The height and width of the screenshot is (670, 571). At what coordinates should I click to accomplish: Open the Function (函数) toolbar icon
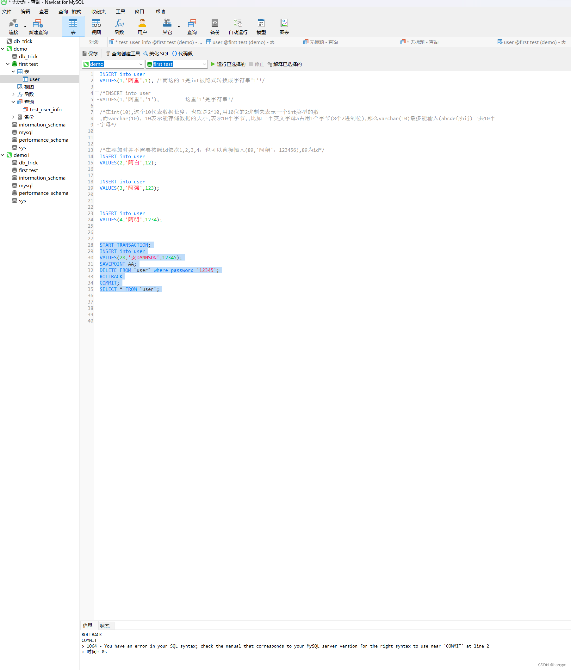(x=119, y=27)
